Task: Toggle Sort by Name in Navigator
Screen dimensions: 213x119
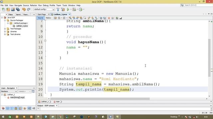Action: coord(29,108)
